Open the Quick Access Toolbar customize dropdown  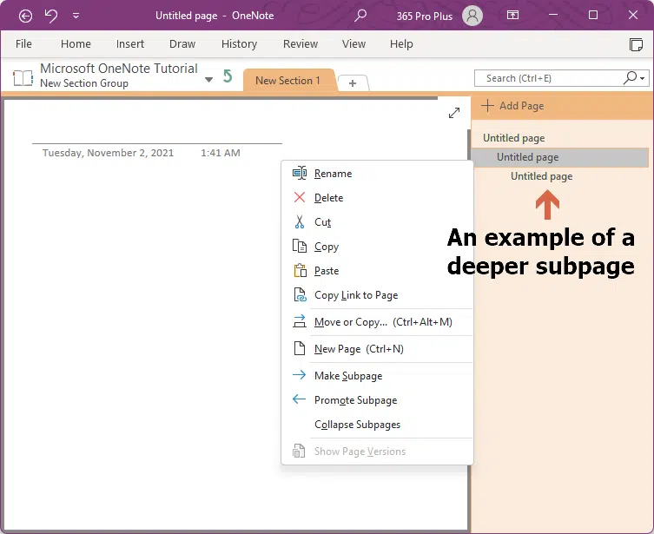pyautogui.click(x=76, y=16)
